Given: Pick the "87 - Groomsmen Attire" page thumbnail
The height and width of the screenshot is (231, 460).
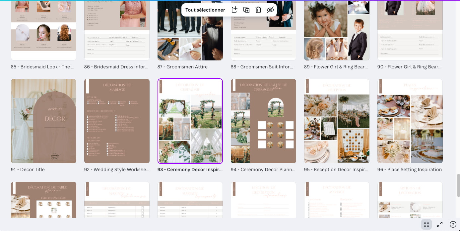Looking at the screenshot, I should 190,33.
